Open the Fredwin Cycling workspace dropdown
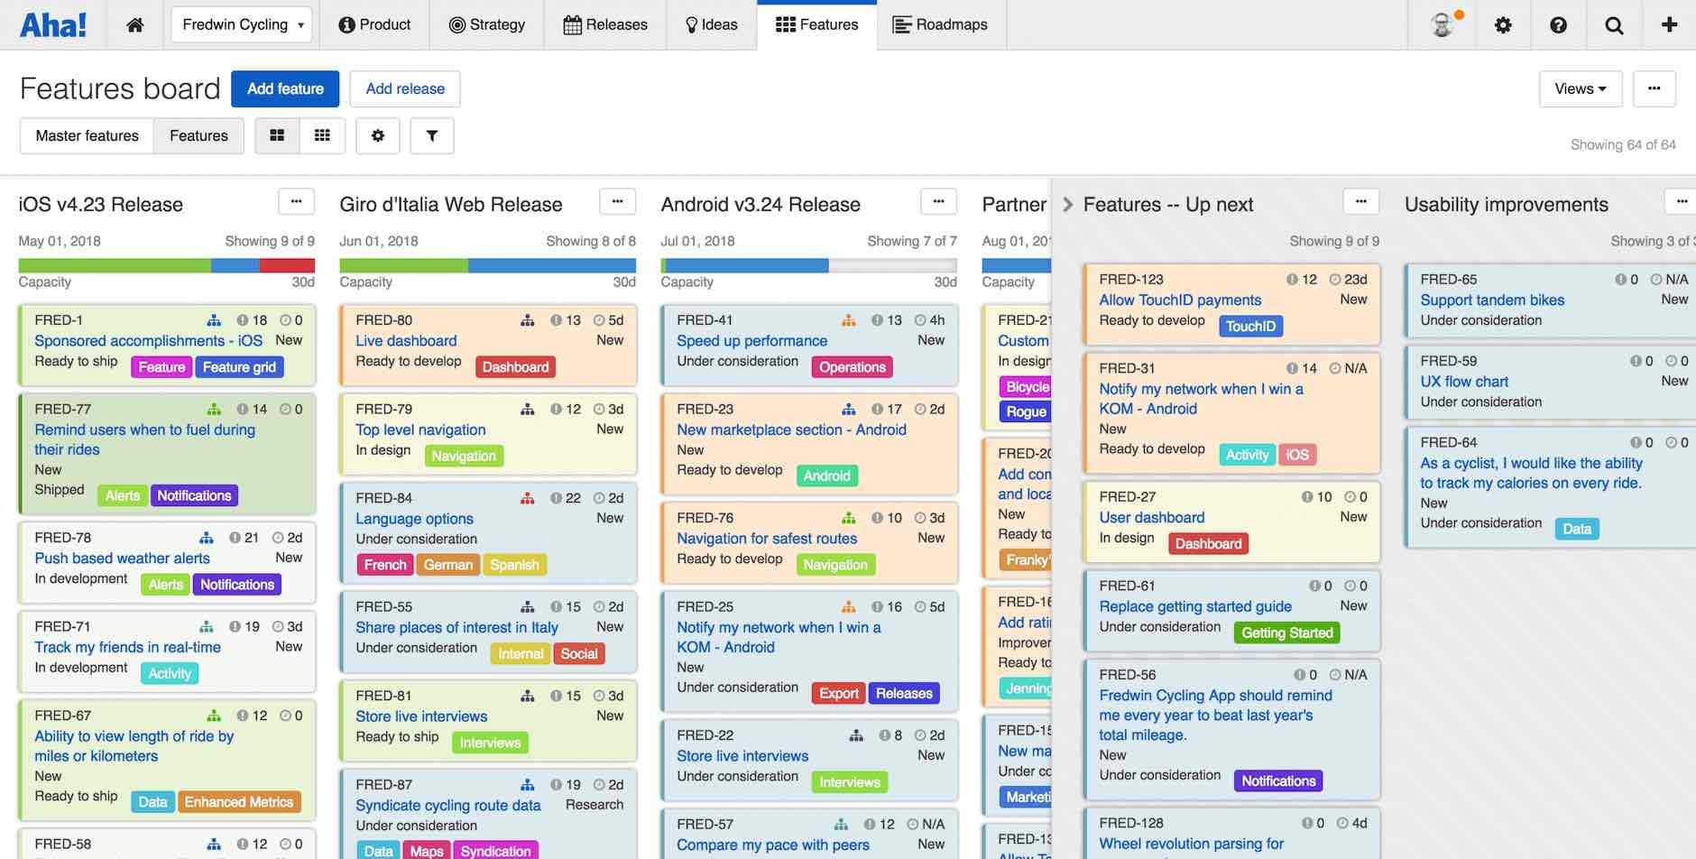Image resolution: width=1696 pixels, height=859 pixels. [242, 25]
